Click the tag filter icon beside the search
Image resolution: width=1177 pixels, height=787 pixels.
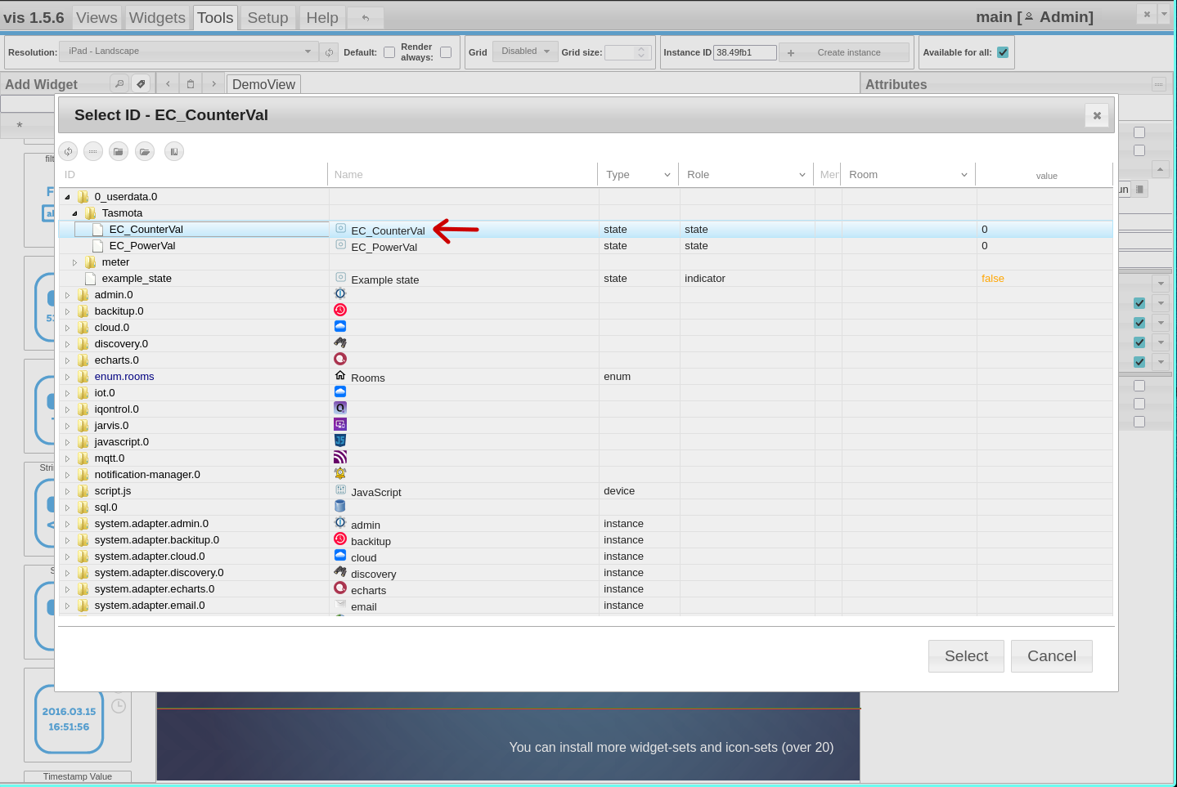(x=141, y=83)
